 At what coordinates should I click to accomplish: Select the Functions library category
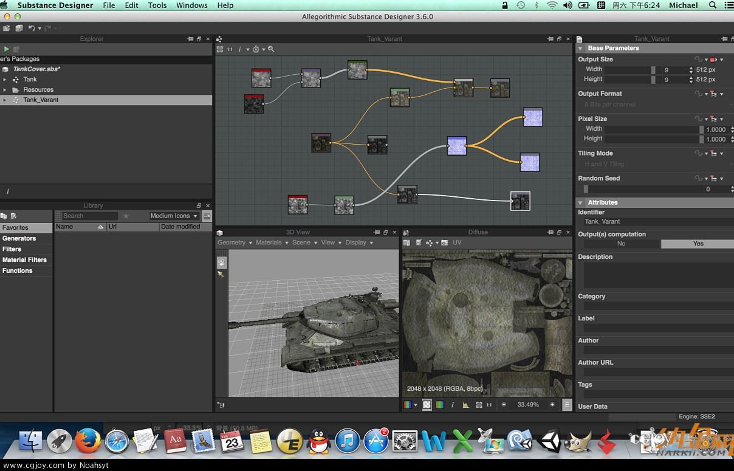tap(26, 271)
